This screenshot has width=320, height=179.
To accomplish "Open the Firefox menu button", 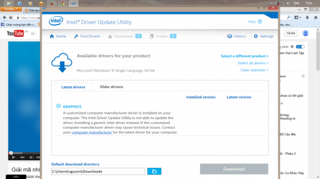I will tap(11, 9).
